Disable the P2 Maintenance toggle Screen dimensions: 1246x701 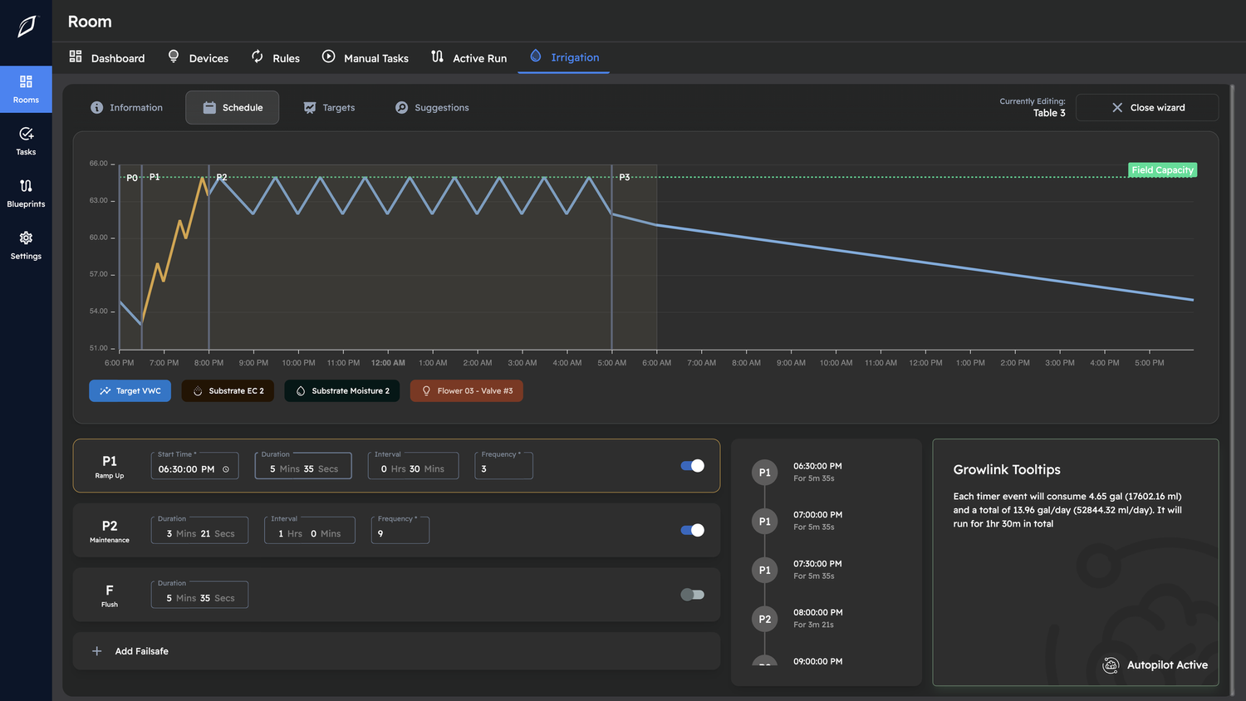pos(692,530)
